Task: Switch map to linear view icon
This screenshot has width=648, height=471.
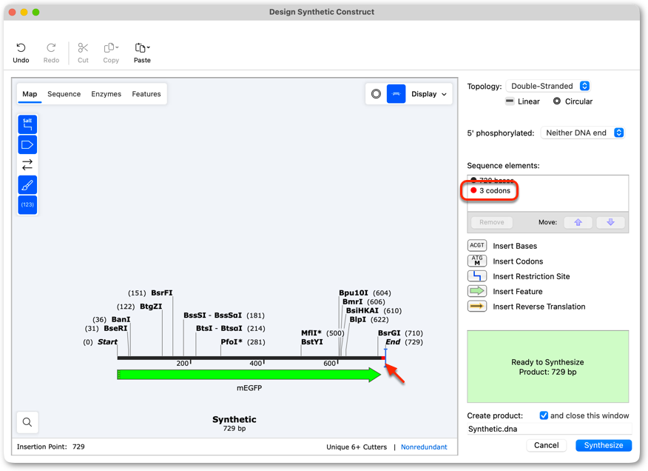Action: 396,94
